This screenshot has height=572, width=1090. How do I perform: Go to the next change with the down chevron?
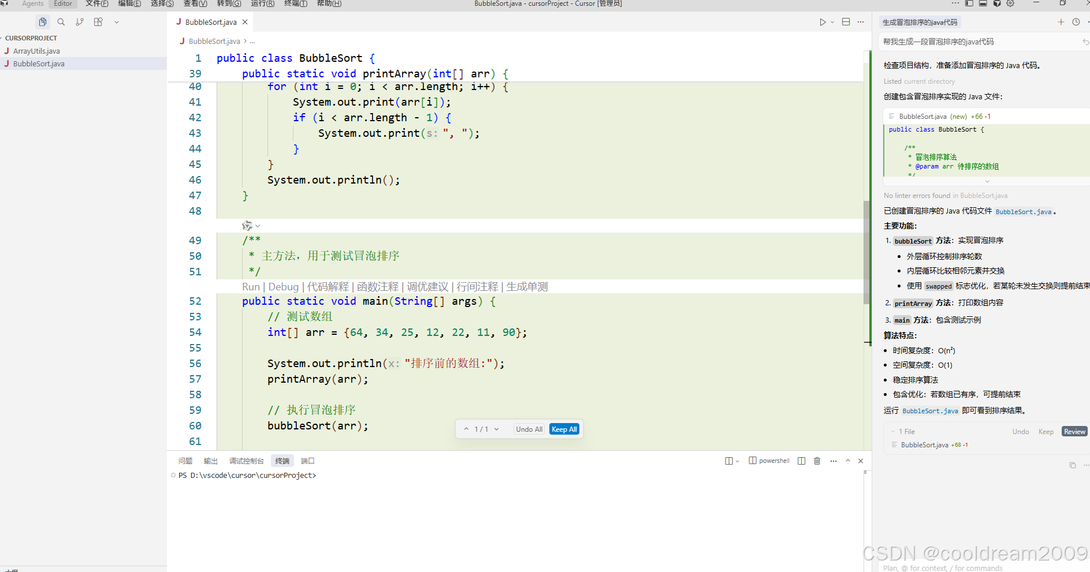496,429
